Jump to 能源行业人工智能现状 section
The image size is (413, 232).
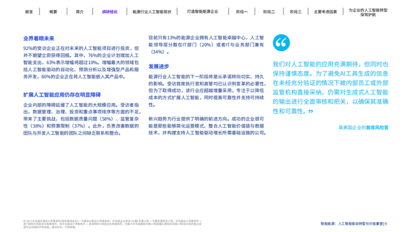click(152, 12)
